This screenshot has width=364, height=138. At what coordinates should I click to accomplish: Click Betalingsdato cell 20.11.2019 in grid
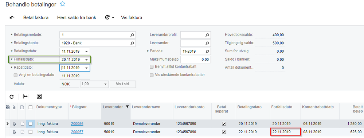coord(247,124)
